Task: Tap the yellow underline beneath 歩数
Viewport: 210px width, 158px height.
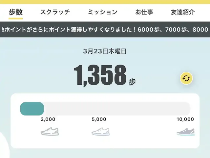Action: pos(16,18)
